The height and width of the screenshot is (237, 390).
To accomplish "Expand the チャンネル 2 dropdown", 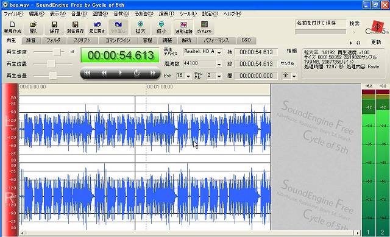I will click(219, 76).
